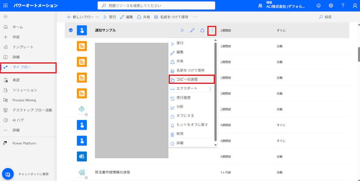This screenshot has width=360, height=181.
Task: Click the resource search box at top
Action: tap(156, 6)
